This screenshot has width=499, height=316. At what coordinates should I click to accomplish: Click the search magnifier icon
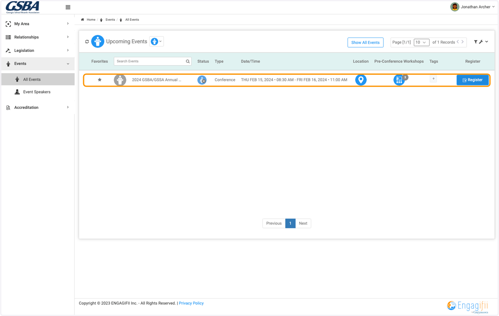click(188, 61)
